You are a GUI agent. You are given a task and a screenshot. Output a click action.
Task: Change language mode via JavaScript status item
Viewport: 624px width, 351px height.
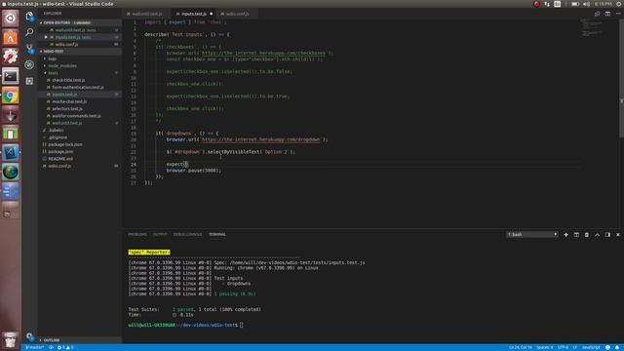coord(591,347)
